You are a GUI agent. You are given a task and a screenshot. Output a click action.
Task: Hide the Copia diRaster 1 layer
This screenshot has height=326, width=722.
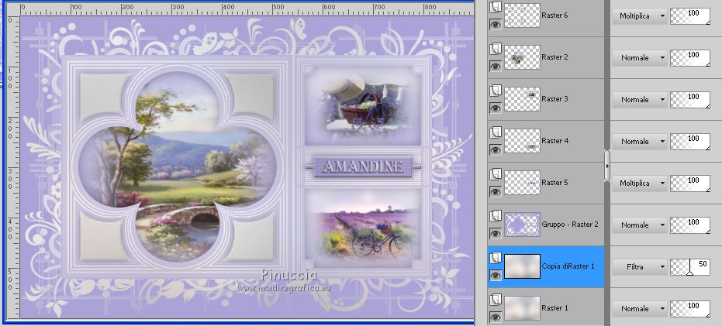496,276
